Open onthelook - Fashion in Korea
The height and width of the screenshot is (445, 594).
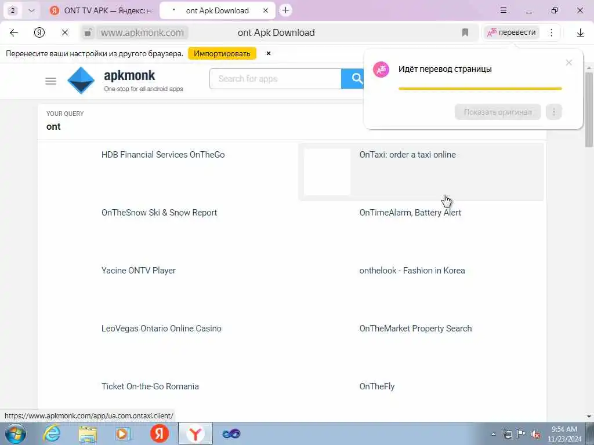pyautogui.click(x=412, y=270)
